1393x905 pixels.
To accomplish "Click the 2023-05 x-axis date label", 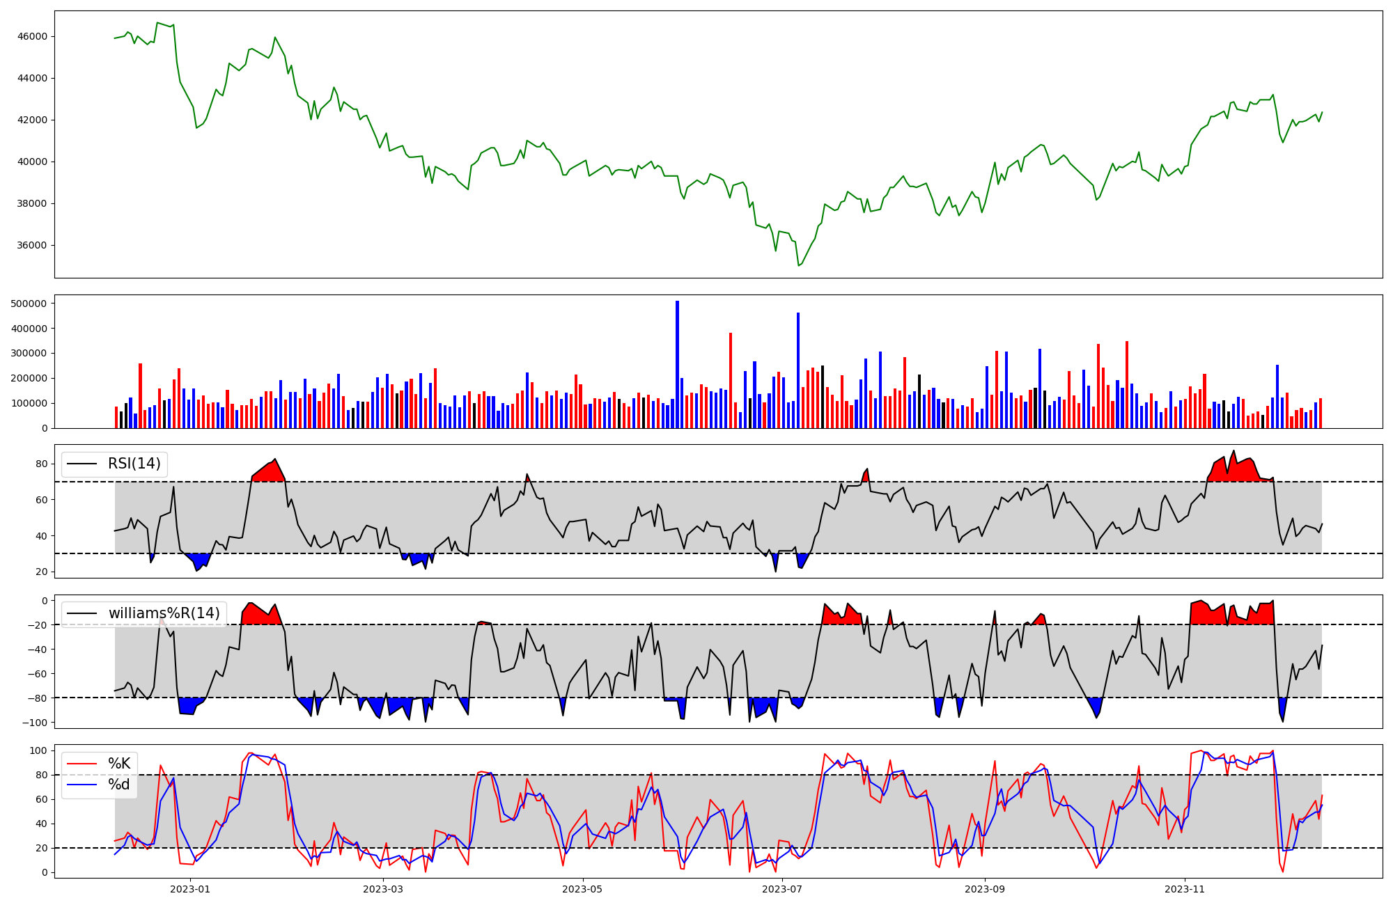I will (582, 889).
